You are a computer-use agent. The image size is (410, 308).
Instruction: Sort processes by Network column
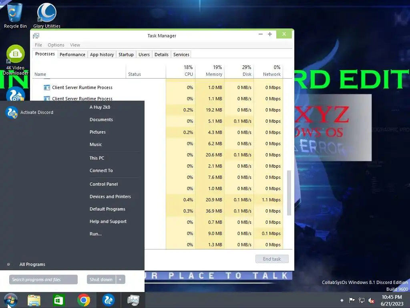269,71
